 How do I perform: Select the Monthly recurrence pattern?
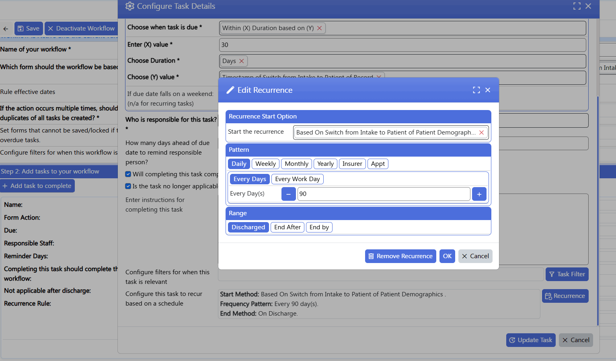[296, 163]
